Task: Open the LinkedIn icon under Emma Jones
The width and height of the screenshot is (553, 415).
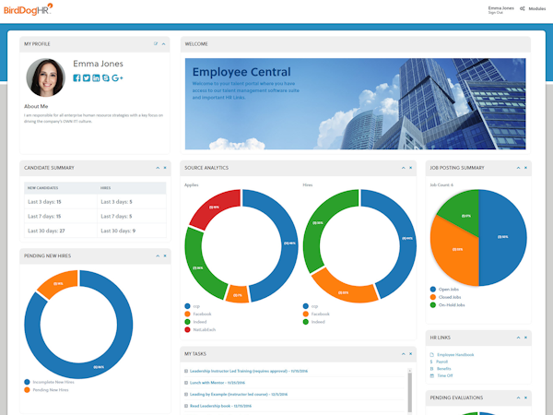Action: pyautogui.click(x=97, y=78)
